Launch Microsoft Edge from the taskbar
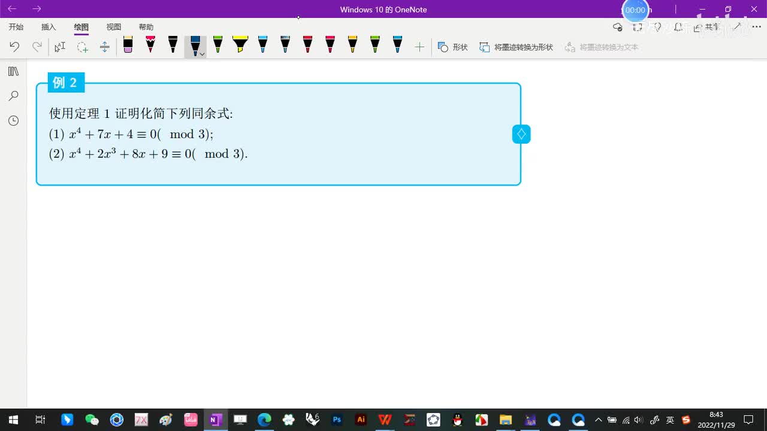767x431 pixels. [x=264, y=420]
